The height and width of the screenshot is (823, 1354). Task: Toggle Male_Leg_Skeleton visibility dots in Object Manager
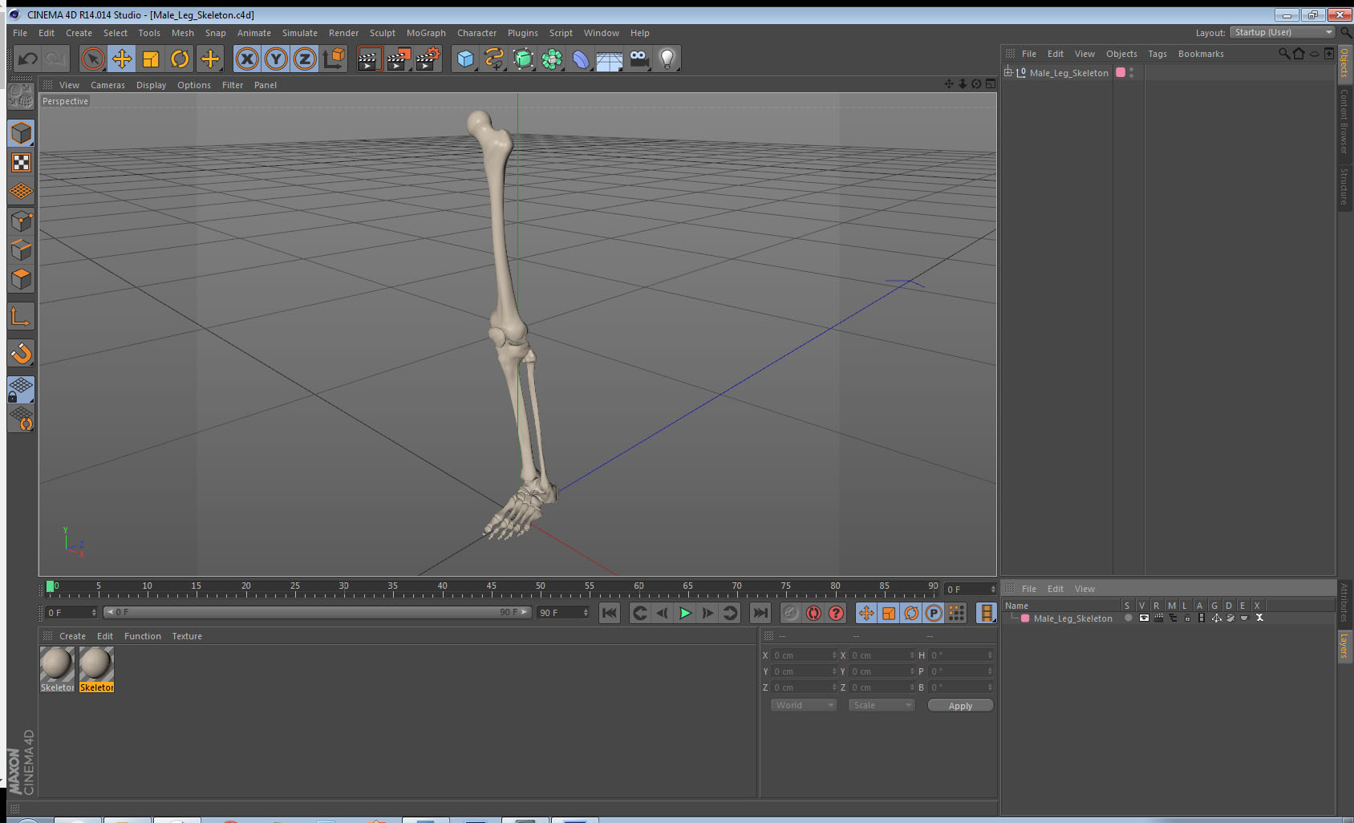tap(1131, 72)
